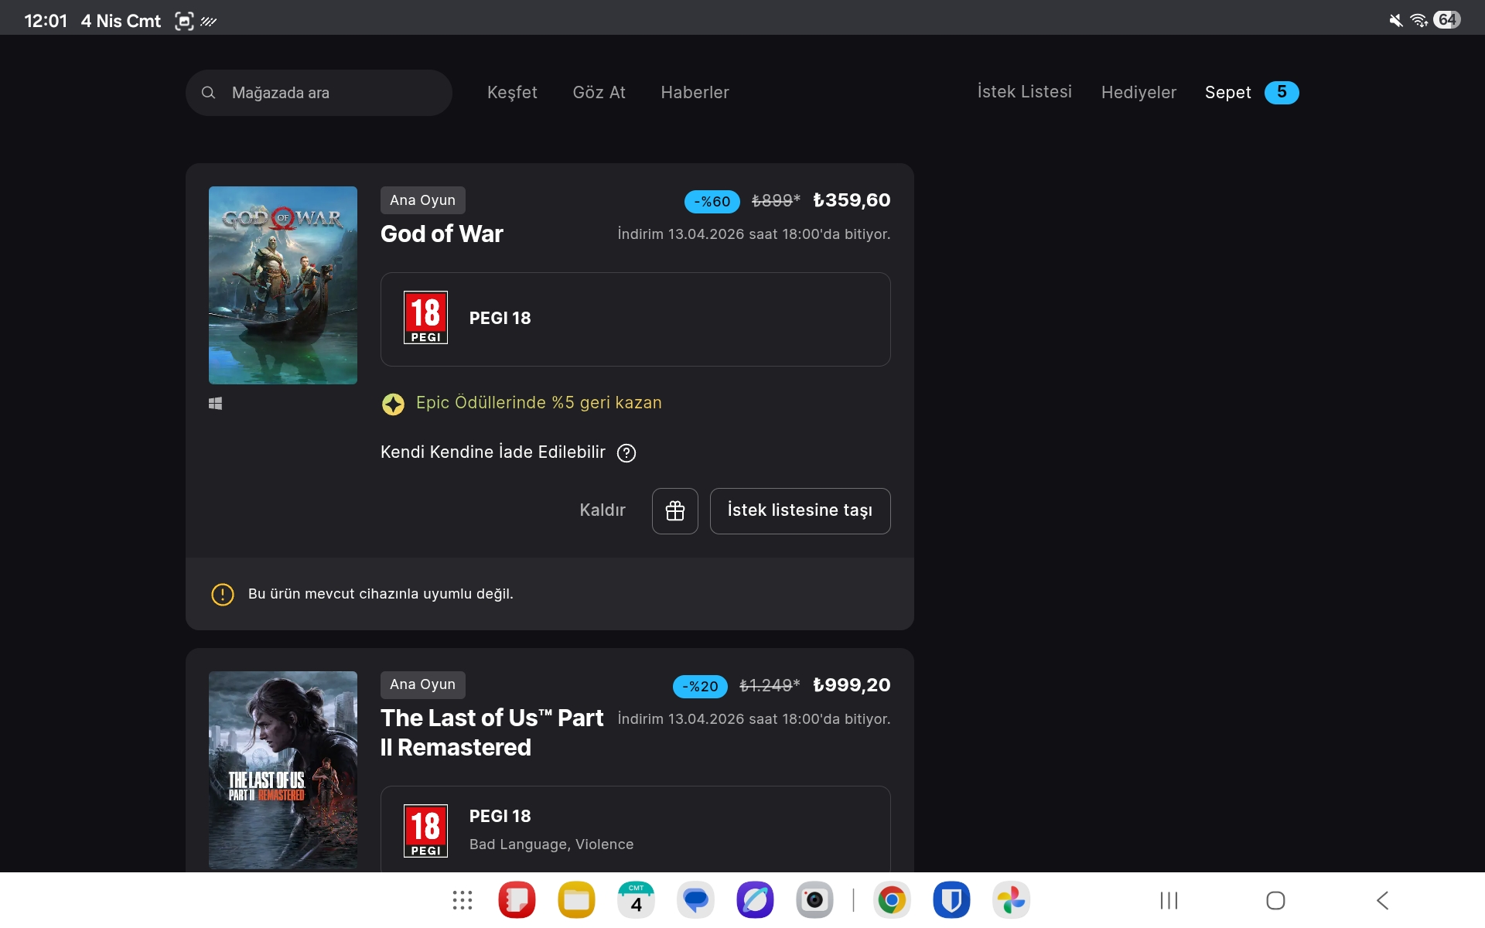Open Google Chrome from the taskbar
The image size is (1485, 928).
892,900
